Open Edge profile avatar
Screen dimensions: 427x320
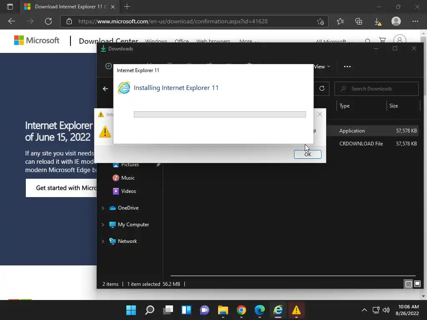click(396, 21)
